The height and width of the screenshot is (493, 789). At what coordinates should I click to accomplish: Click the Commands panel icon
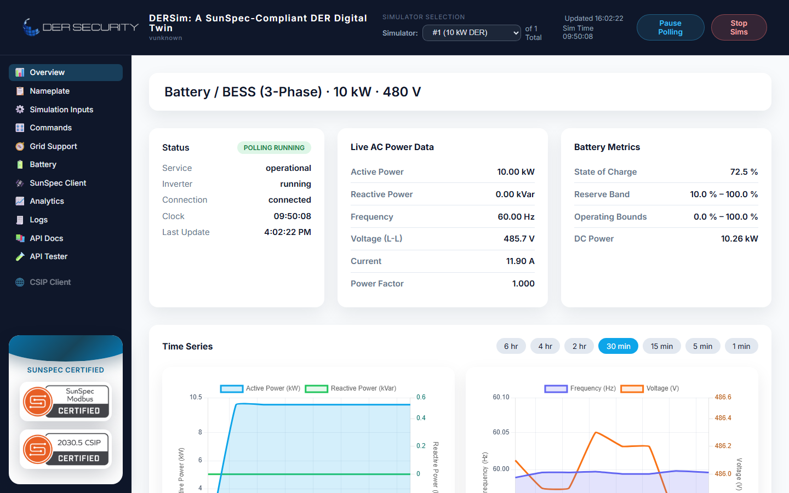20,128
